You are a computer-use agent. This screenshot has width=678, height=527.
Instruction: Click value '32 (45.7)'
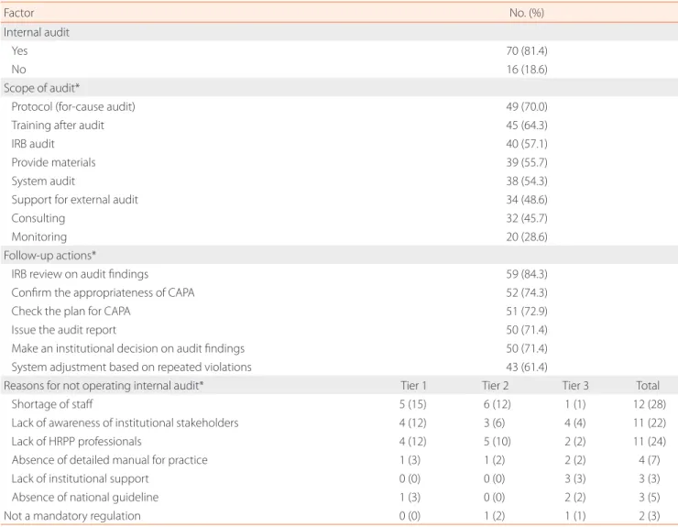point(527,218)
